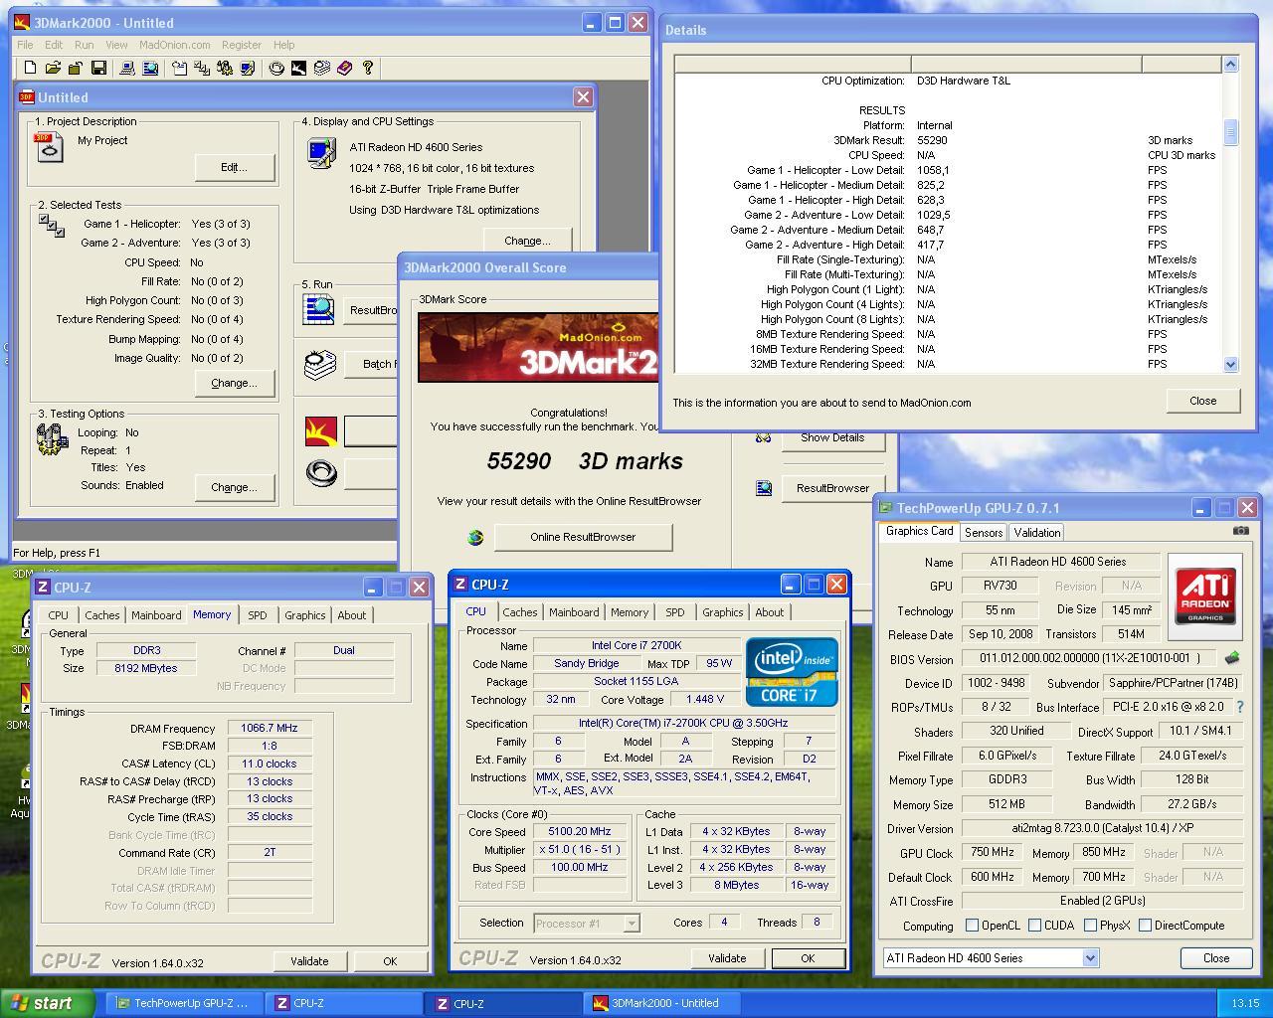Click the Core Speed 5100.20 MHz value

(x=580, y=832)
